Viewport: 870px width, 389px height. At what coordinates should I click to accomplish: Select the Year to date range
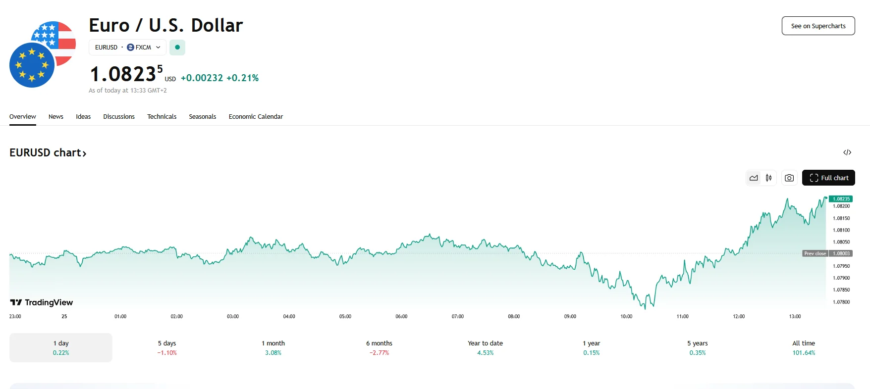(x=485, y=347)
